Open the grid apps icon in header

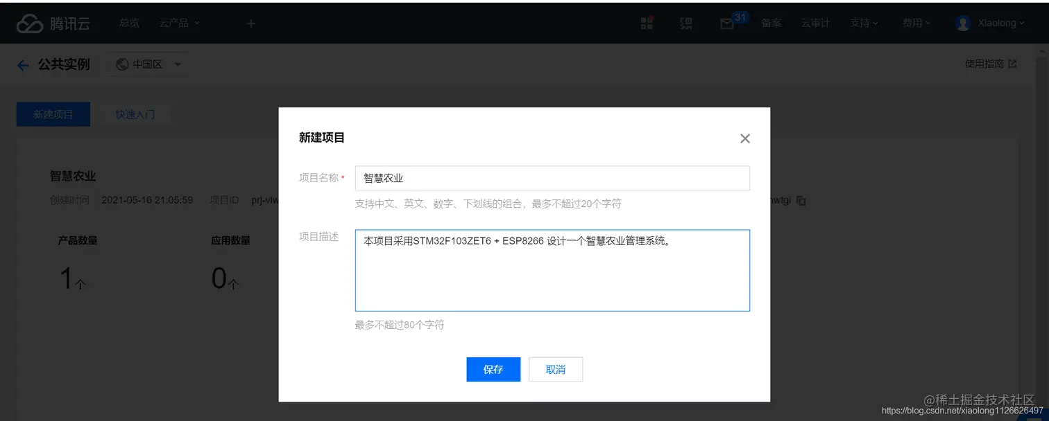click(647, 23)
